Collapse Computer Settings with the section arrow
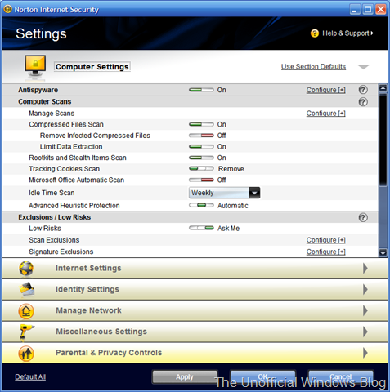390x392 pixels. click(363, 67)
